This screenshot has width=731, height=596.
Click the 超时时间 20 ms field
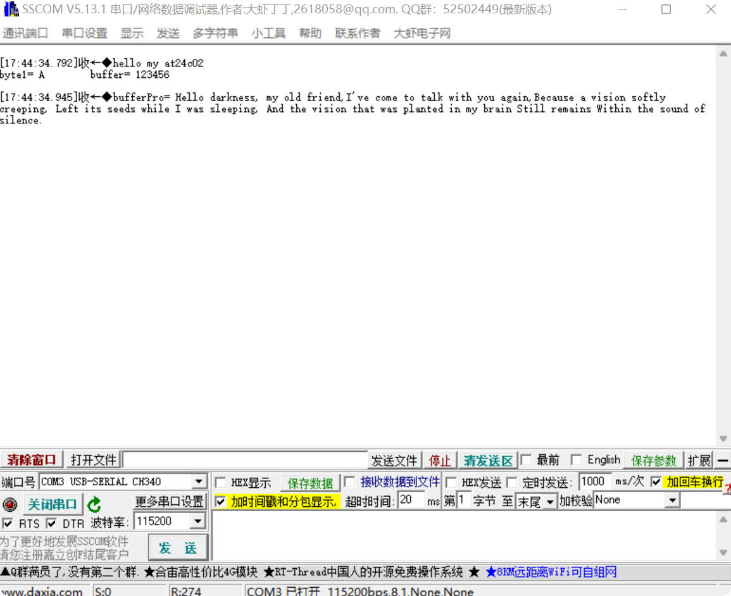[x=411, y=500]
